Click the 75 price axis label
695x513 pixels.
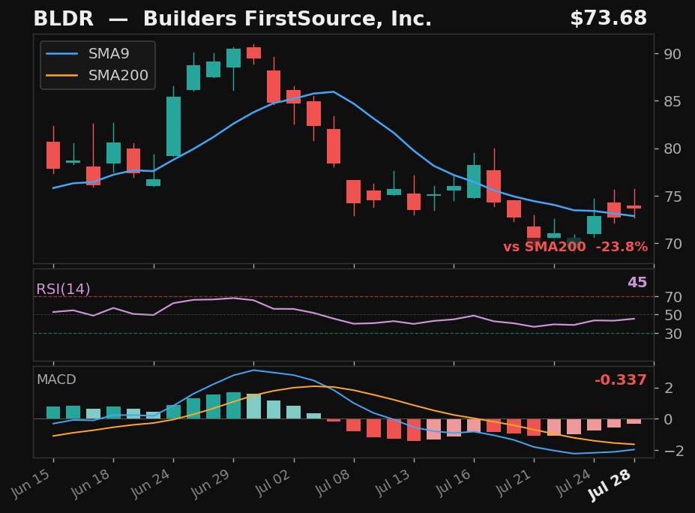tap(672, 196)
